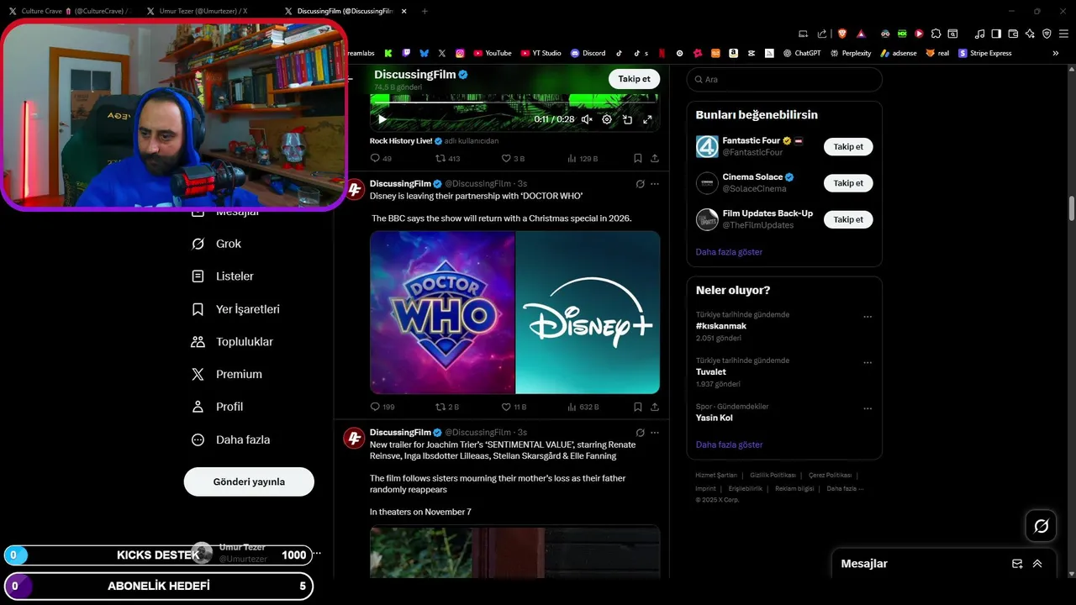View analytics of the 129 B views post
This screenshot has width=1076, height=605.
[x=583, y=158]
